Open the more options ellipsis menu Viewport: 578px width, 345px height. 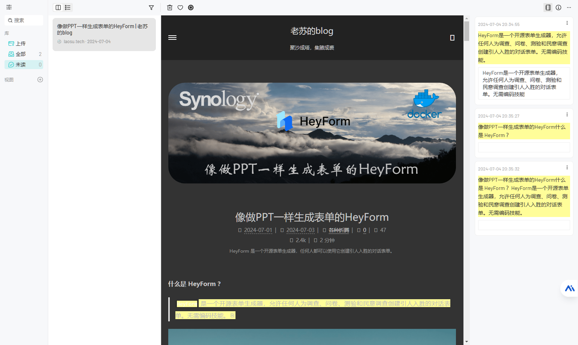[x=569, y=8]
